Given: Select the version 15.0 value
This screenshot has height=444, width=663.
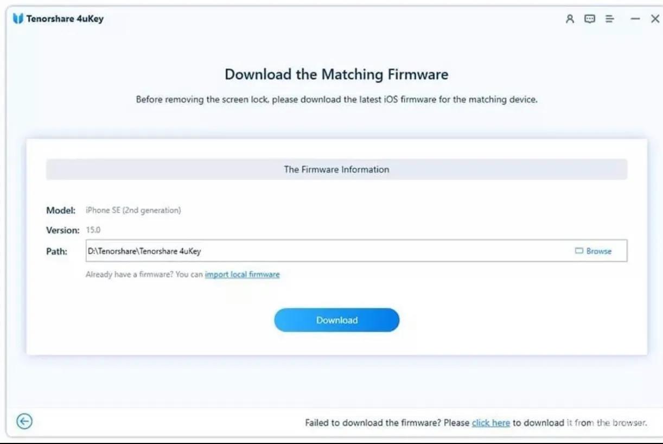Looking at the screenshot, I should pyautogui.click(x=93, y=230).
